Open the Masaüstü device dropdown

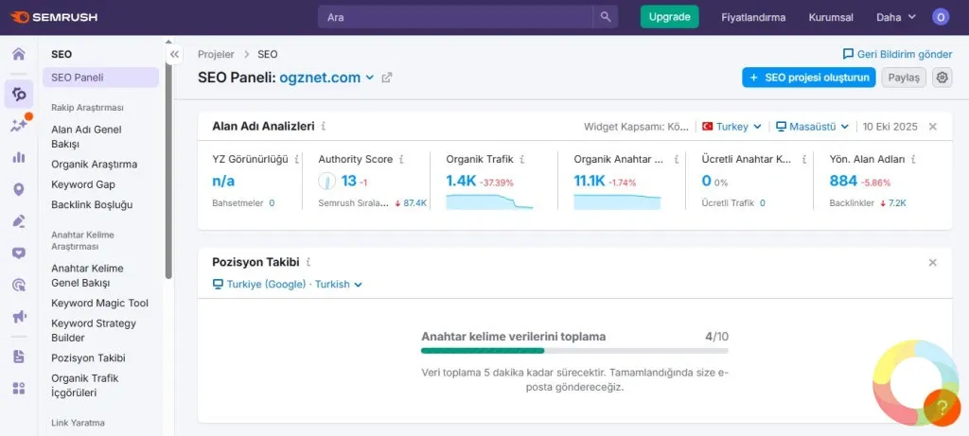coord(813,127)
